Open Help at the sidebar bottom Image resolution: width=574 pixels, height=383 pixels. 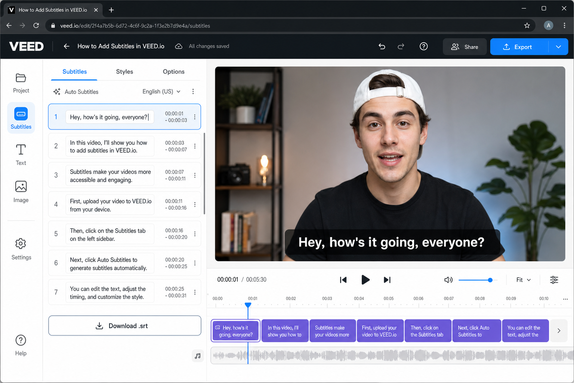pyautogui.click(x=21, y=345)
